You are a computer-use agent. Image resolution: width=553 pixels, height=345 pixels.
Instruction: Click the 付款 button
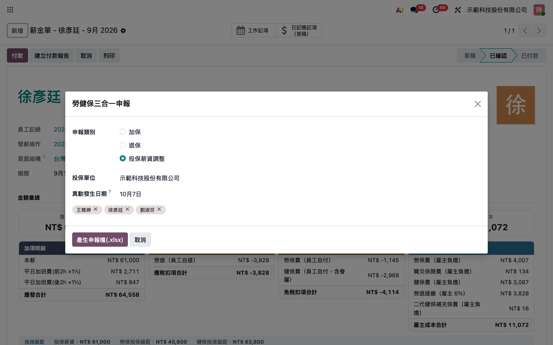(x=17, y=55)
